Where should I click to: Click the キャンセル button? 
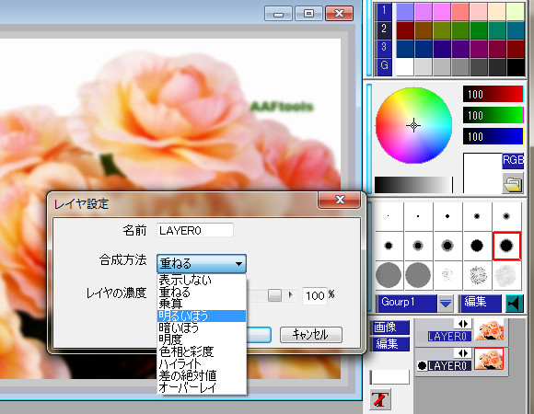(x=311, y=334)
